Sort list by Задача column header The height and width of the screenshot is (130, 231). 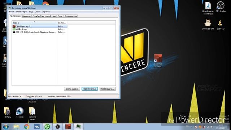point(35,23)
